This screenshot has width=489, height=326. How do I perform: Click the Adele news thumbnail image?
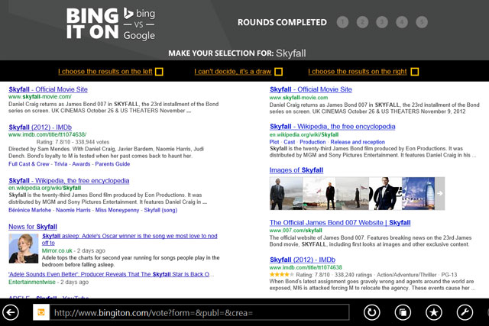23,248
